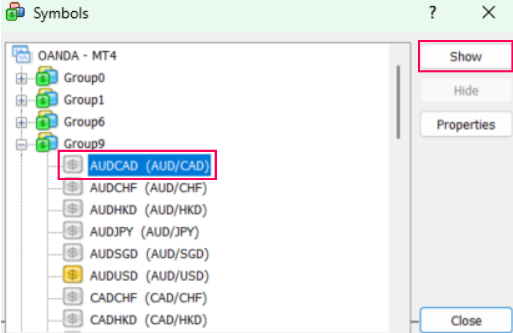Open Properties for the selected symbol
The height and width of the screenshot is (333, 513).
point(465,124)
